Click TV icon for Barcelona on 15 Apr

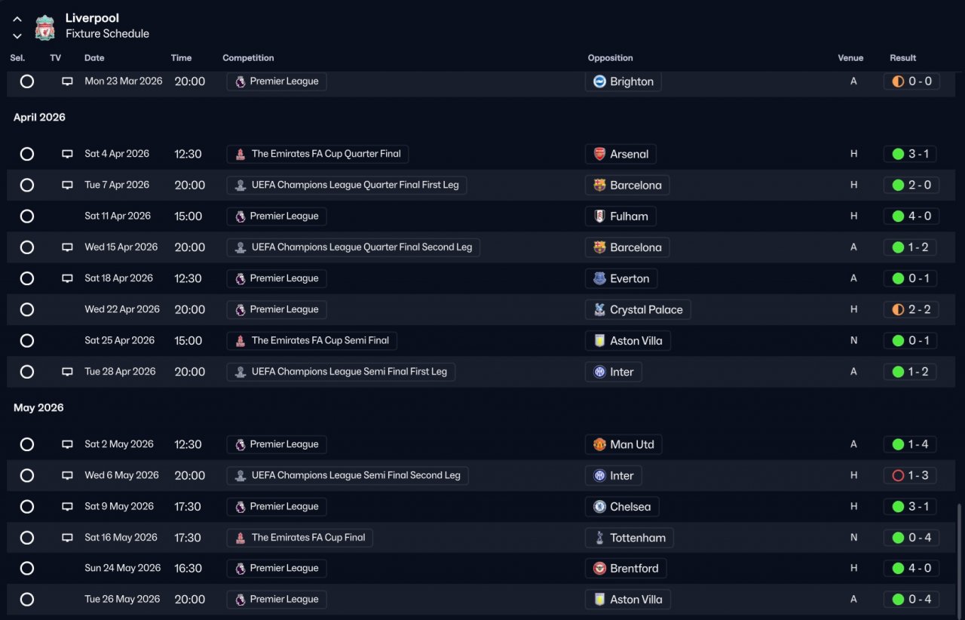pyautogui.click(x=67, y=247)
